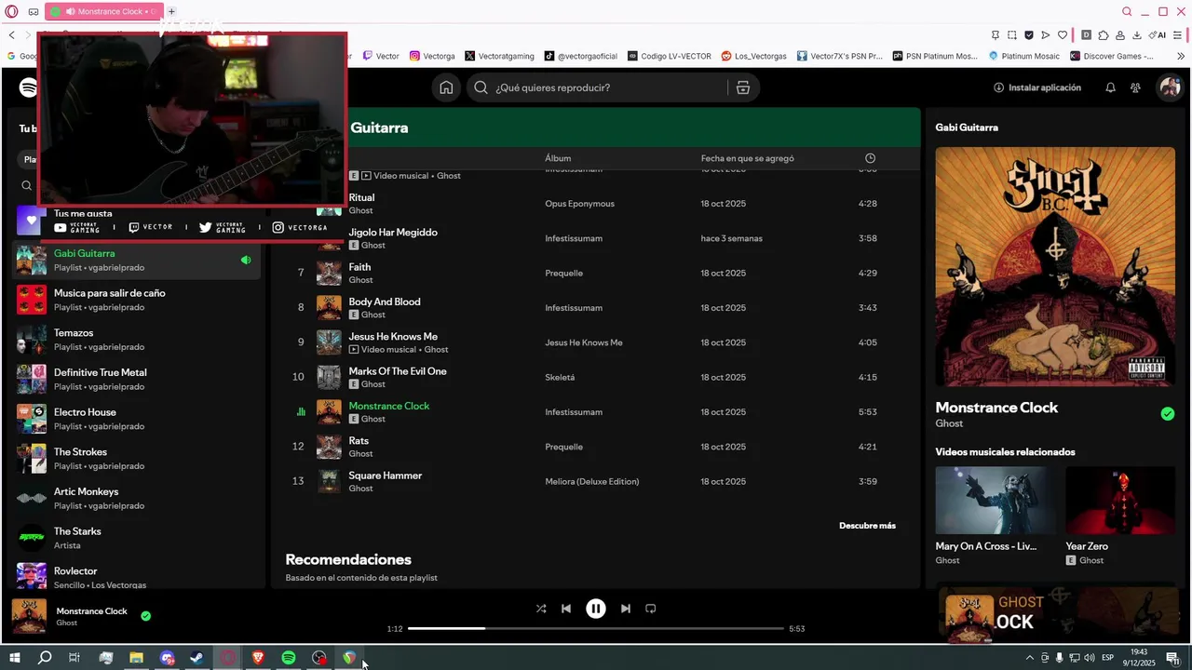
Task: Click Body And Blood album cover thumbnail
Action: 329,308
